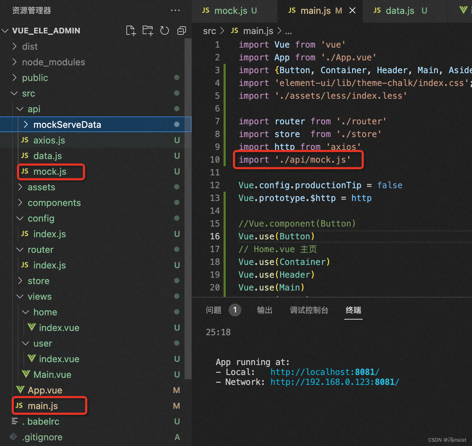Open index.js under the config folder
The height and width of the screenshot is (446, 472).
coord(96,234)
